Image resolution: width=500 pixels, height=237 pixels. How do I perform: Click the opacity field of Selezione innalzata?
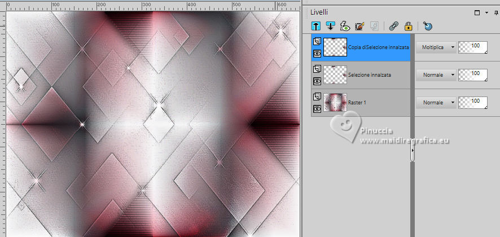[472, 75]
